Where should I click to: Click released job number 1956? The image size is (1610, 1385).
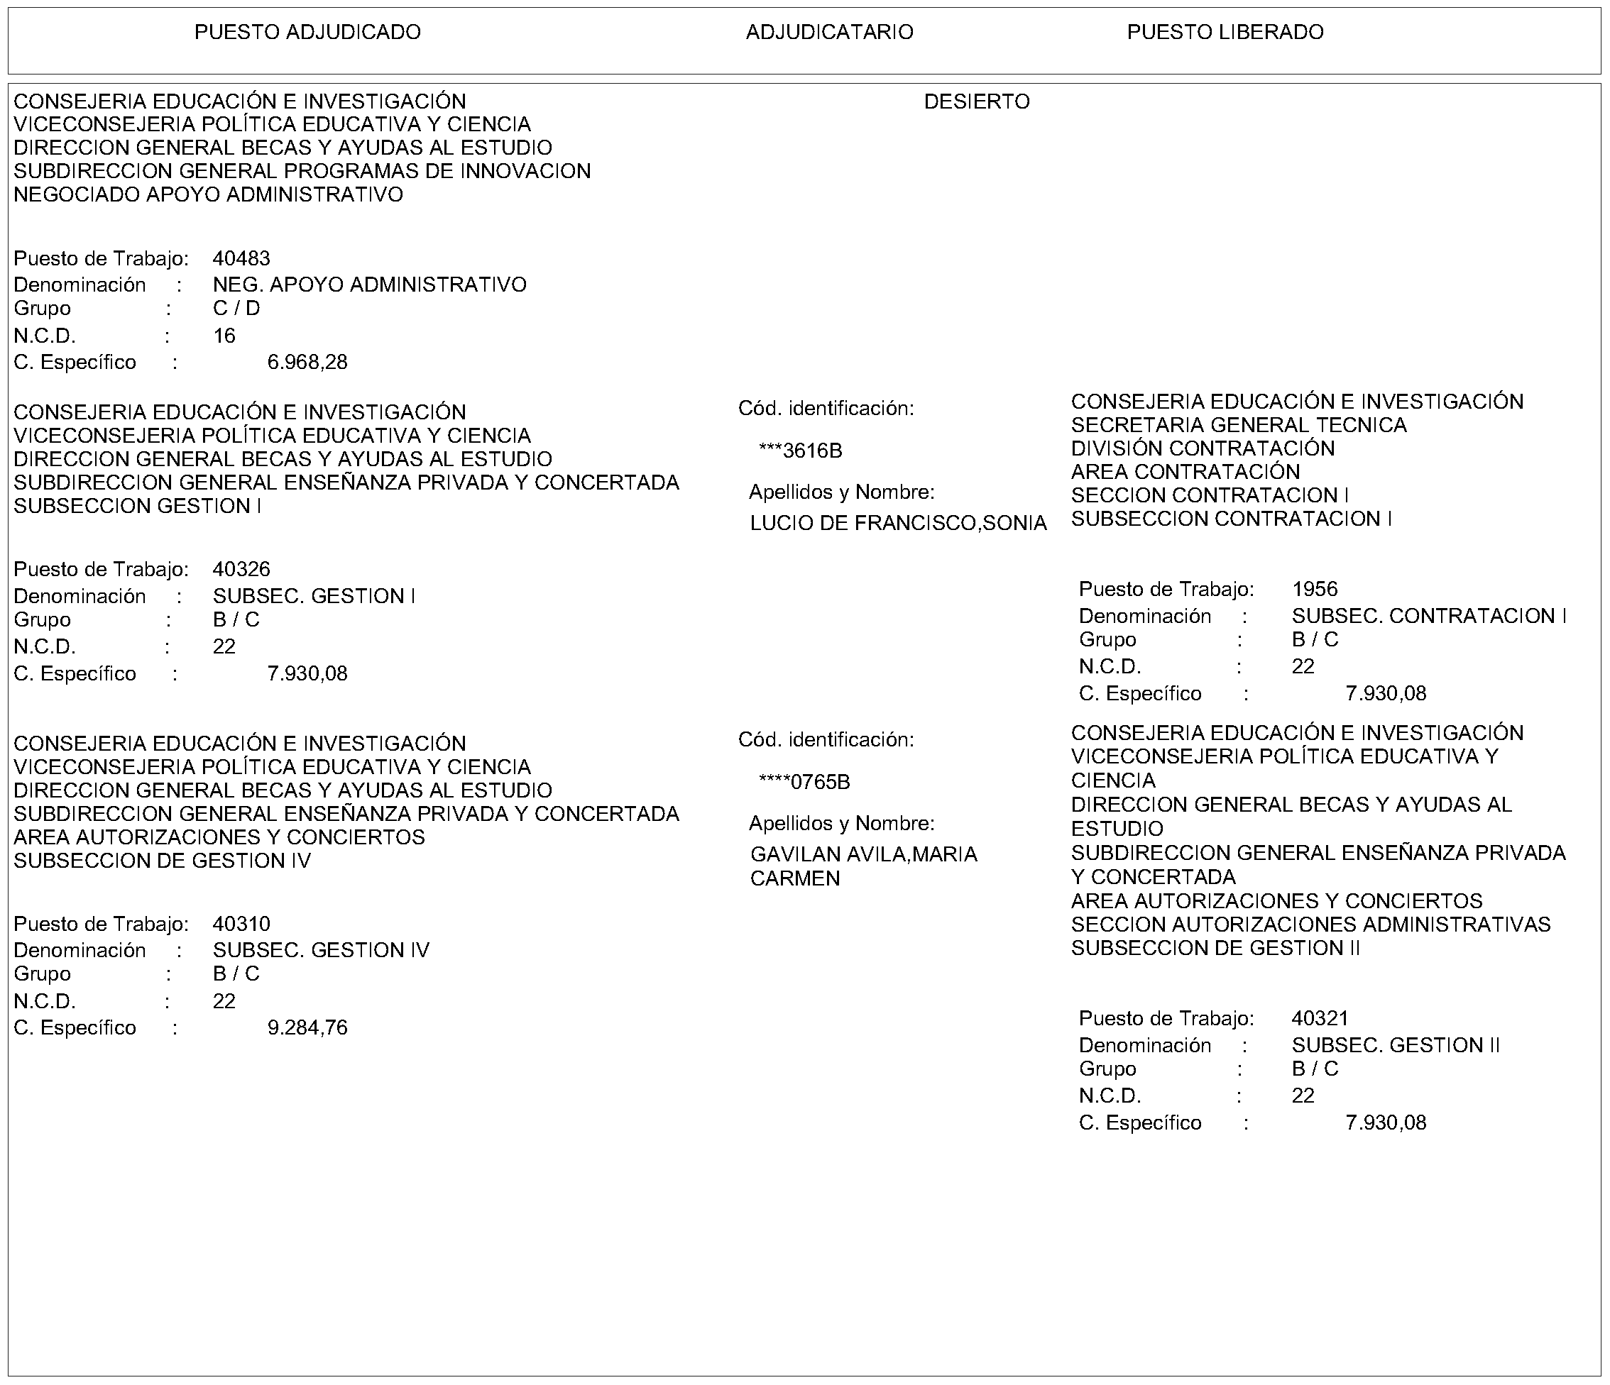[x=1314, y=590]
